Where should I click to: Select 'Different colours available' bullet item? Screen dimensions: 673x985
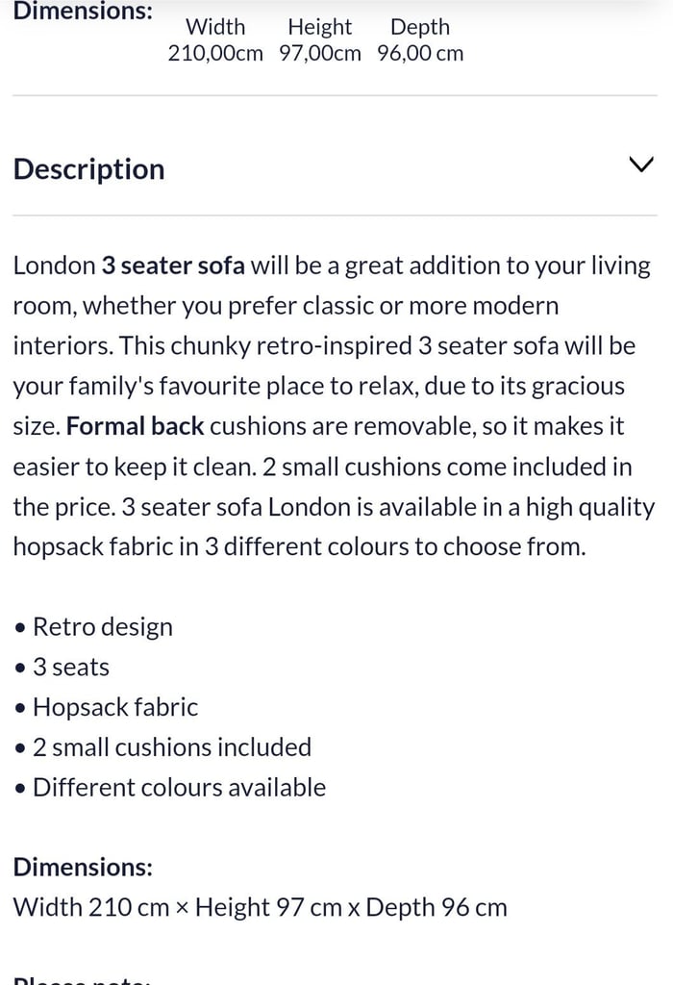(179, 787)
